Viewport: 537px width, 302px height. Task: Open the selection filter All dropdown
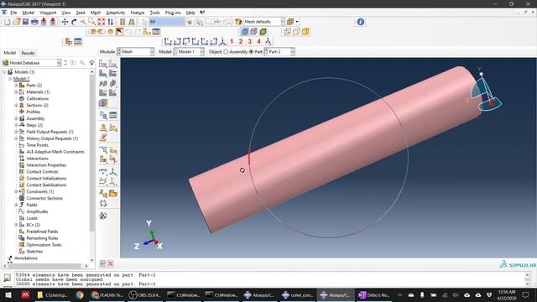pyautogui.click(x=166, y=22)
